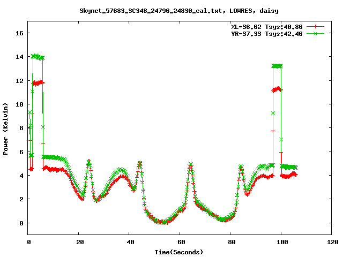Click x-axis tick label 40
Image resolution: width=343 pixels, height=257 pixels.
point(130,242)
